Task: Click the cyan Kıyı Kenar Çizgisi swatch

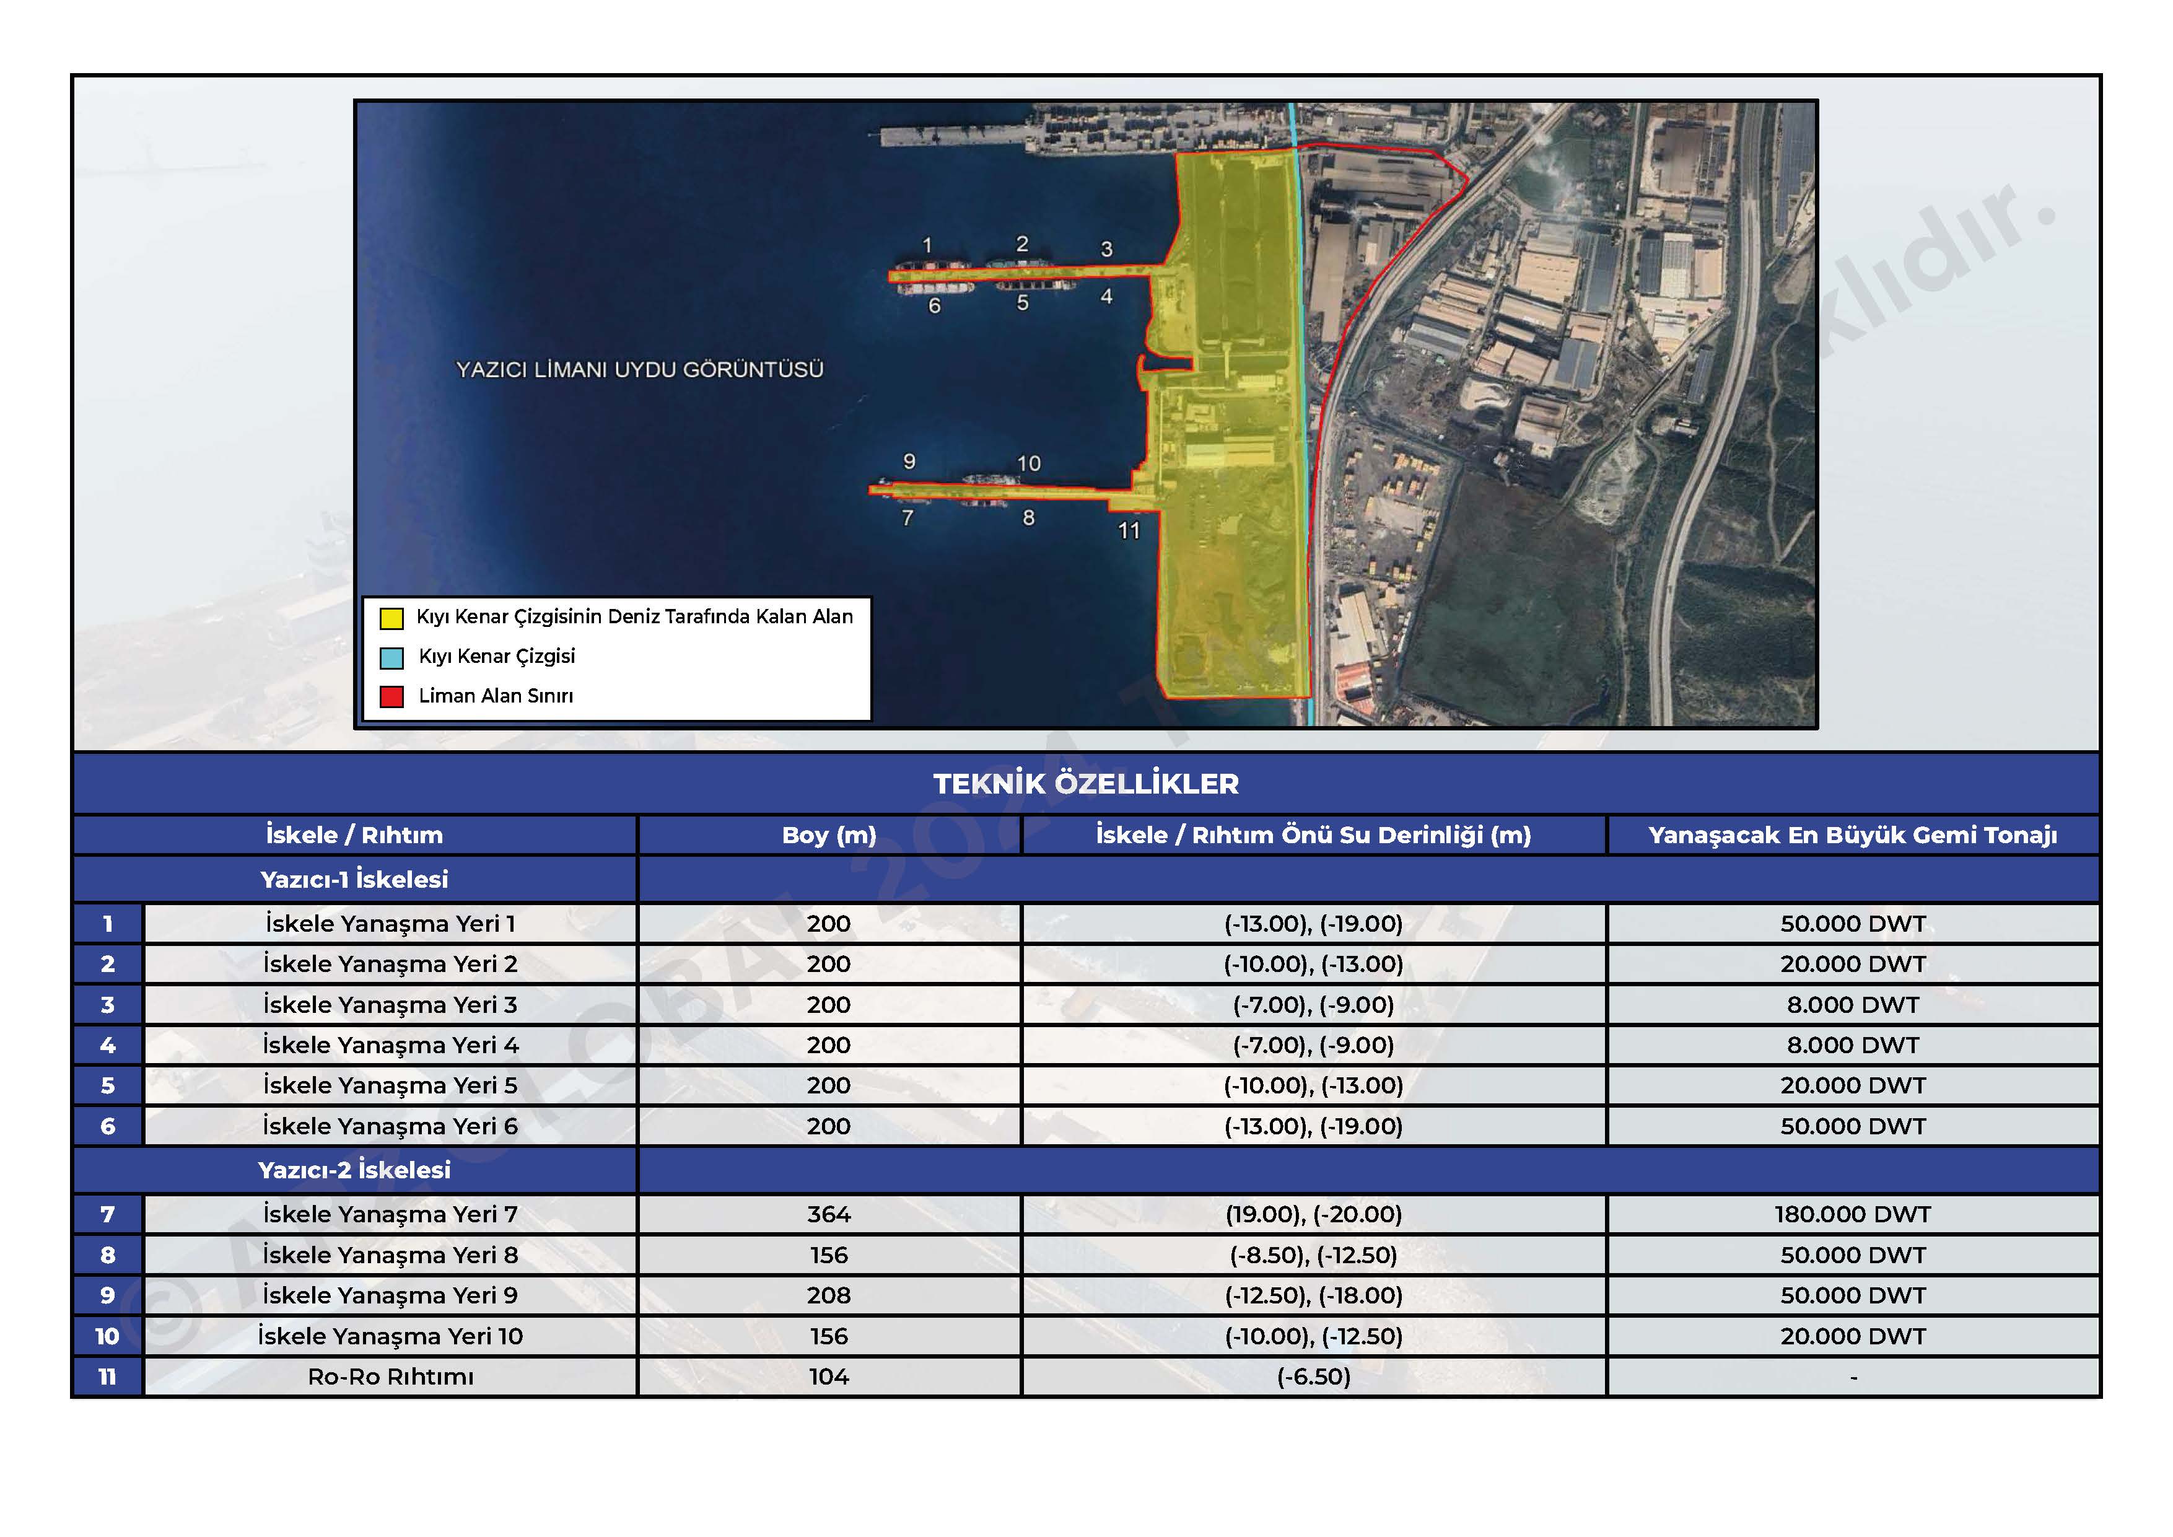Action: (x=391, y=658)
